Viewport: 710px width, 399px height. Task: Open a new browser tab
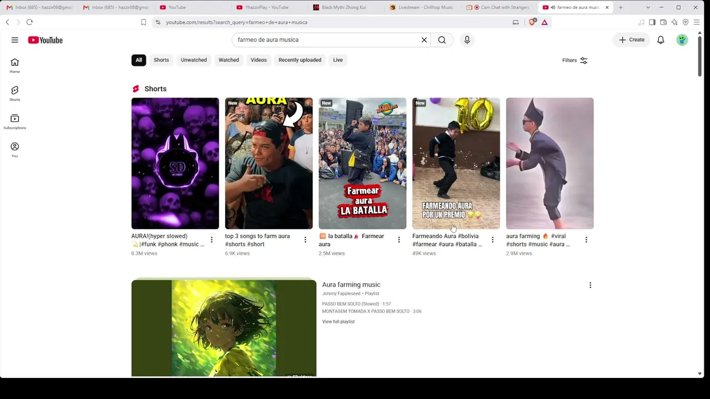pos(621,7)
